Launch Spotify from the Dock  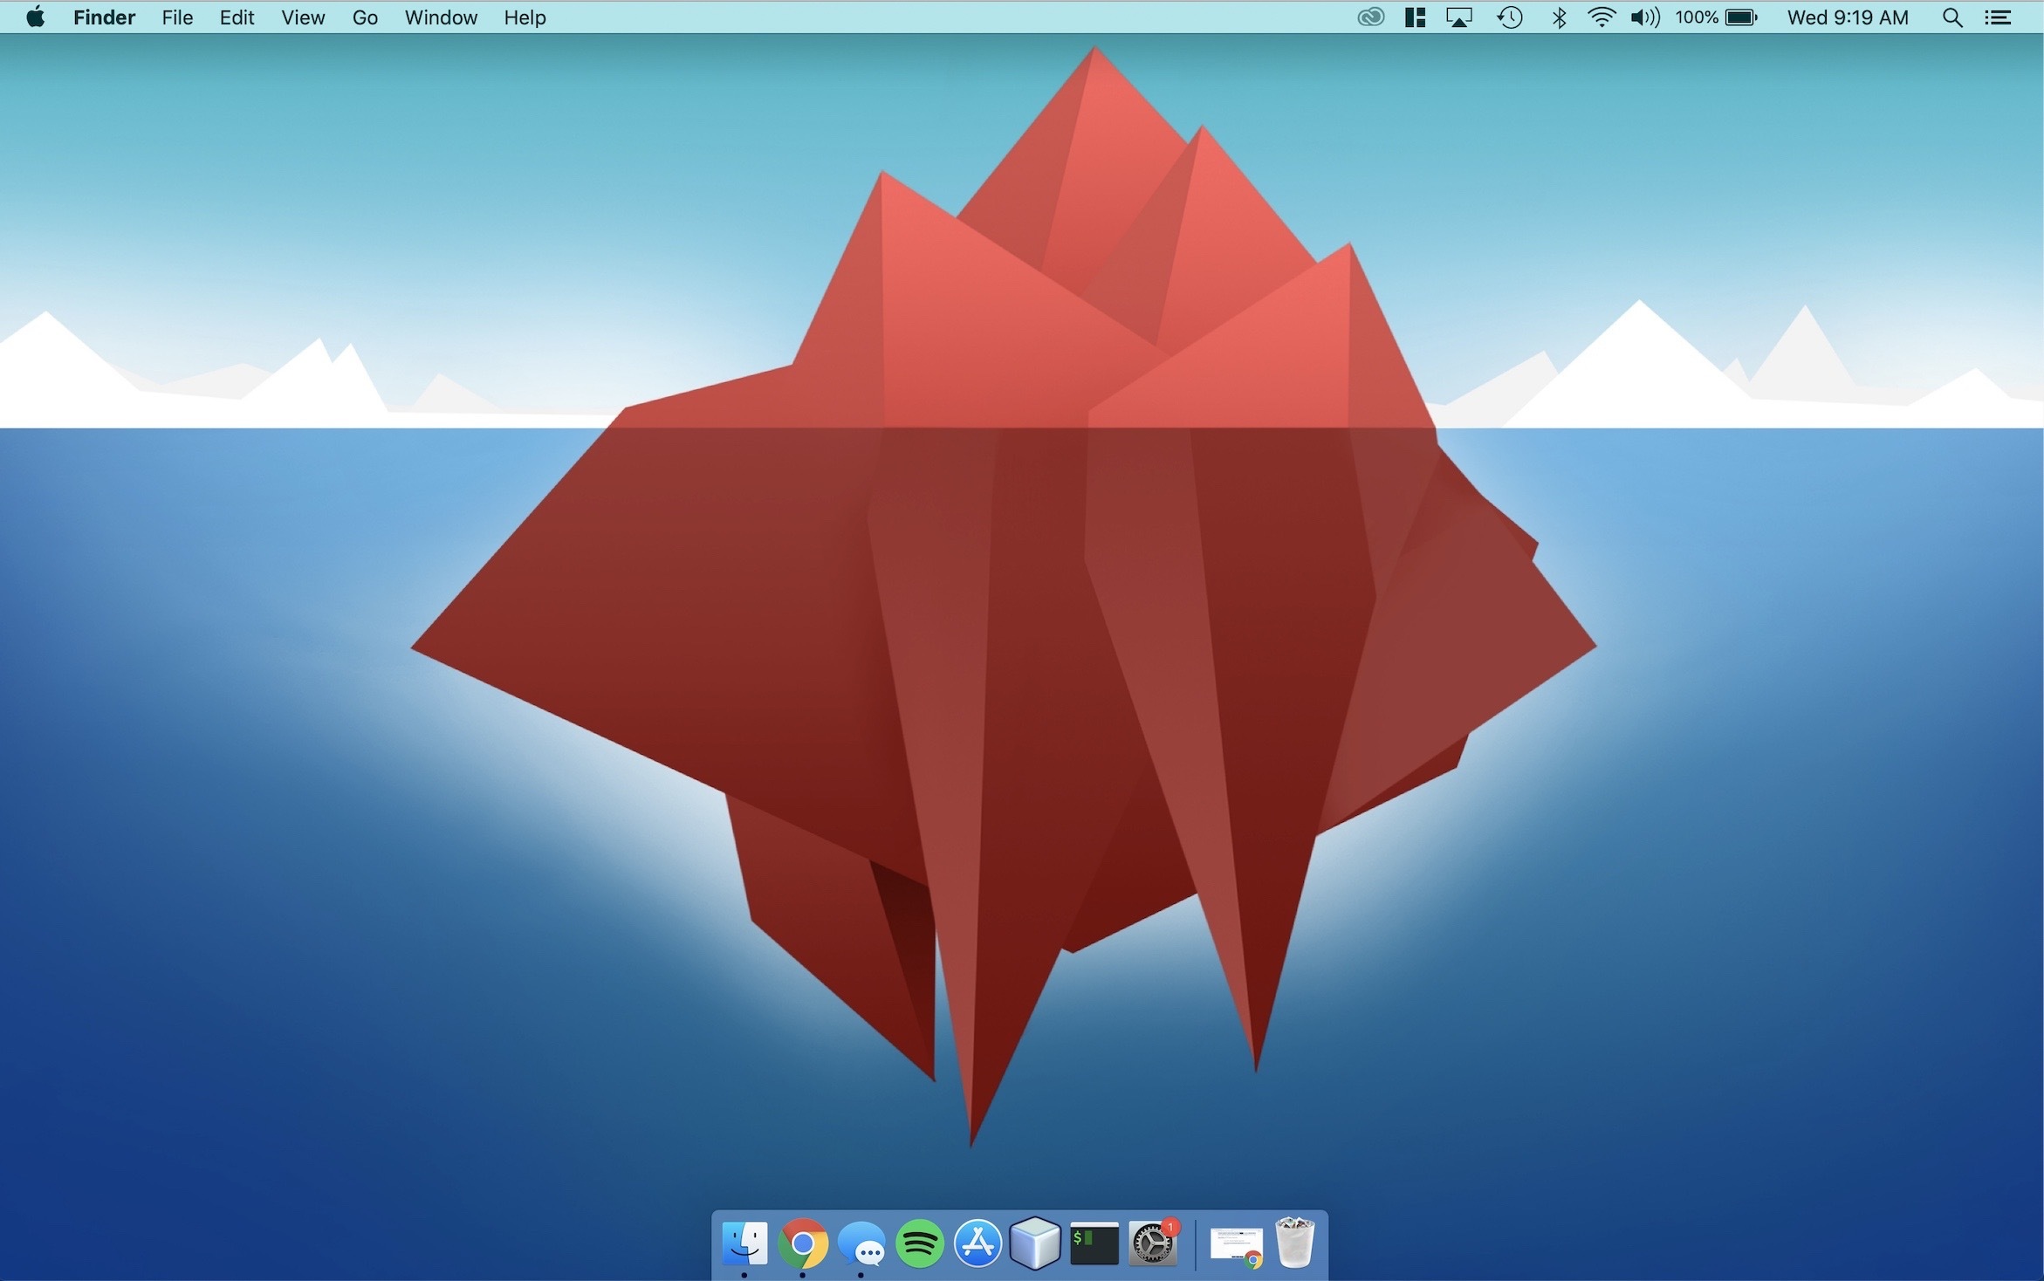point(919,1243)
